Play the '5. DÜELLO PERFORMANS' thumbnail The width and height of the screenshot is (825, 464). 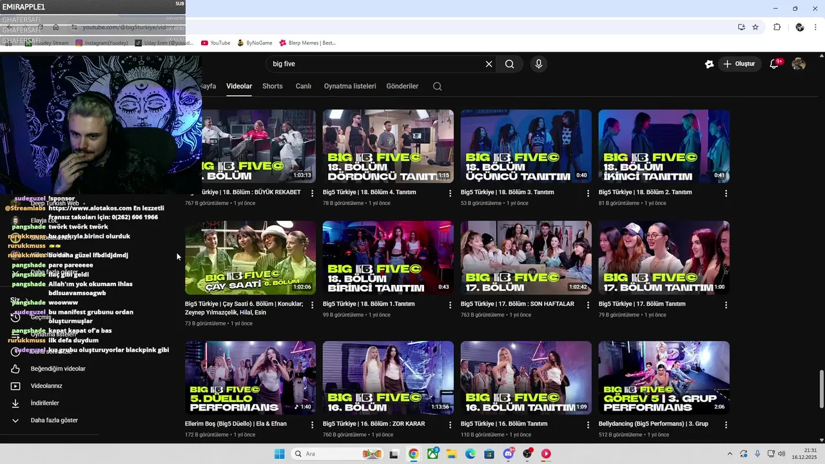point(250,378)
